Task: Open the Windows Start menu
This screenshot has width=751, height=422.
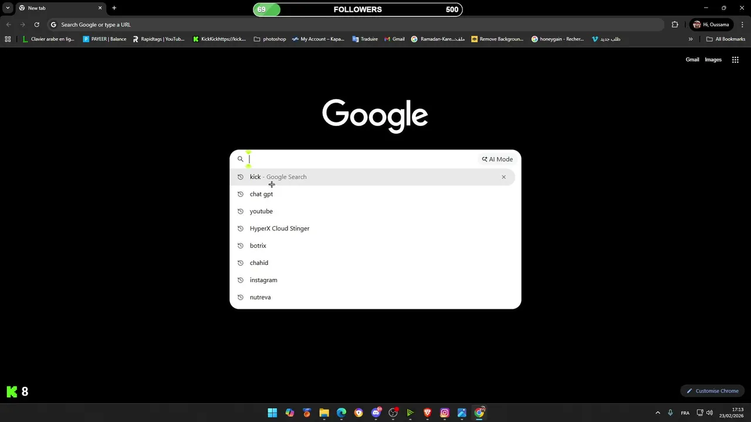Action: (x=272, y=413)
